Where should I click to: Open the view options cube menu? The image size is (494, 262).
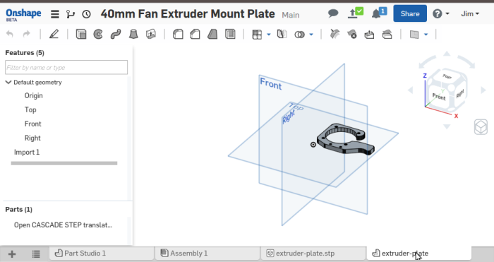pyautogui.click(x=481, y=127)
